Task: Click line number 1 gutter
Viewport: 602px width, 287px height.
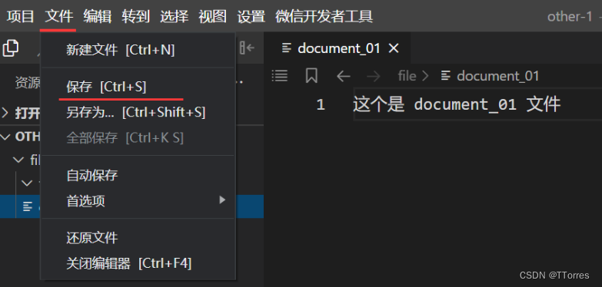Action: tap(321, 104)
